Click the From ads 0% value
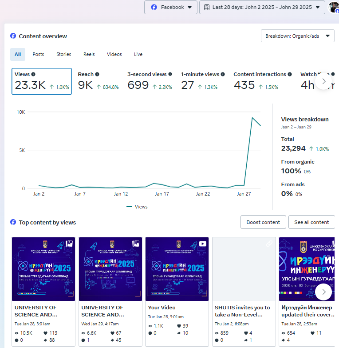 click(287, 194)
